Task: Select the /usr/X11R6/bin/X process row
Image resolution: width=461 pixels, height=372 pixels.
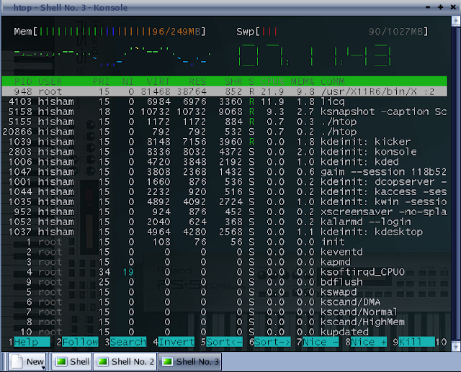Action: click(x=225, y=91)
